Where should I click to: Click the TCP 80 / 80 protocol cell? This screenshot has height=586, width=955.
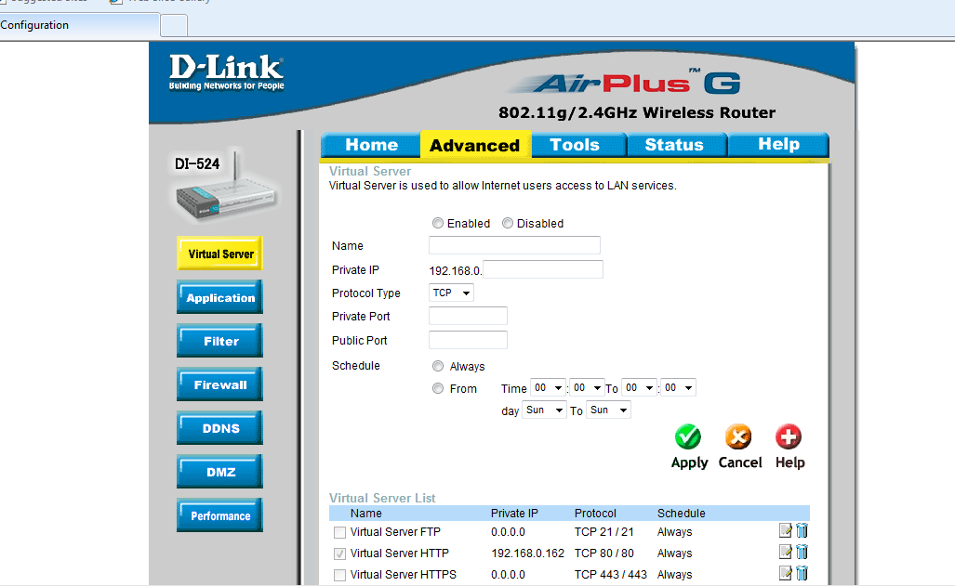604,553
